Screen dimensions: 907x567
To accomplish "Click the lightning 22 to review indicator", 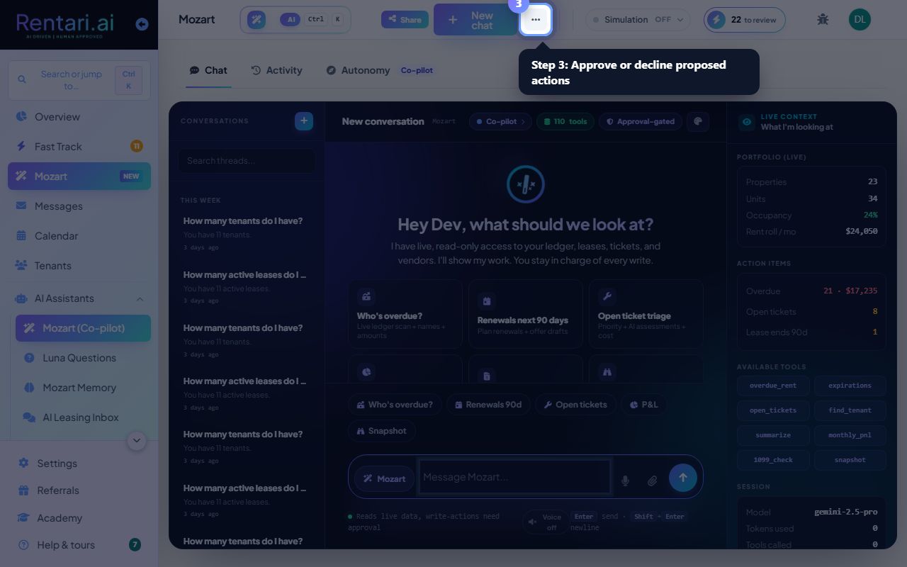I will click(x=745, y=20).
